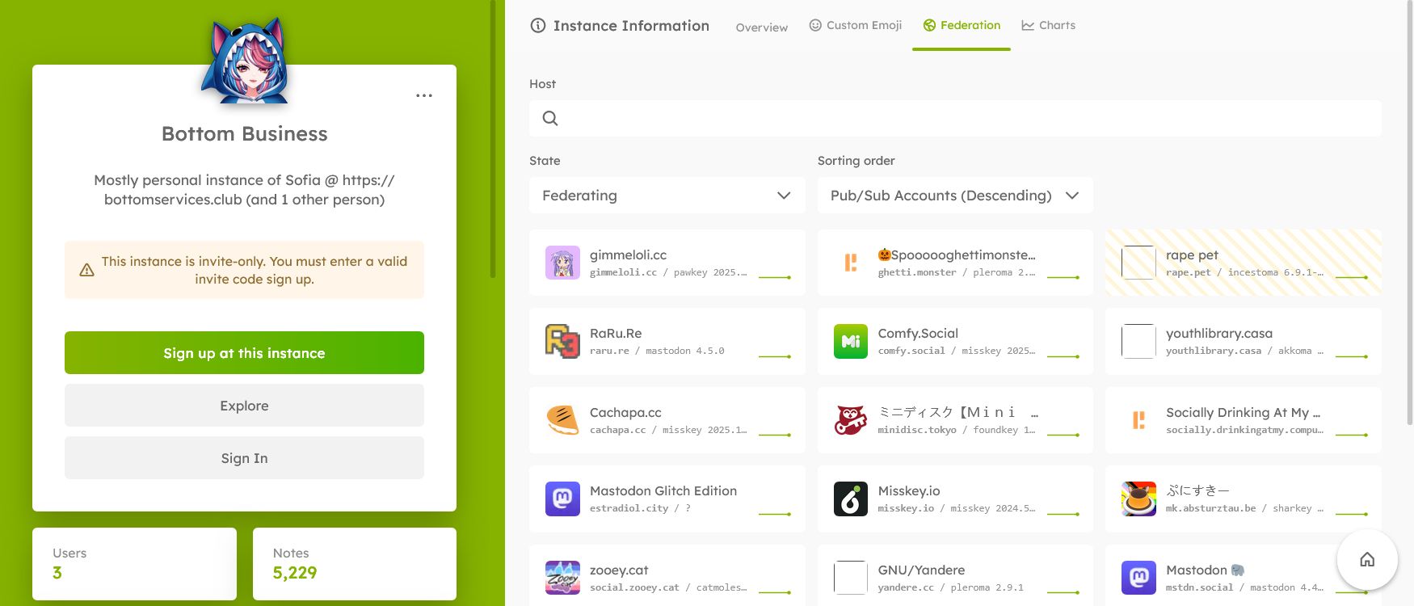
Task: Click the minidisc.tokyo owl icon
Action: coord(850,420)
